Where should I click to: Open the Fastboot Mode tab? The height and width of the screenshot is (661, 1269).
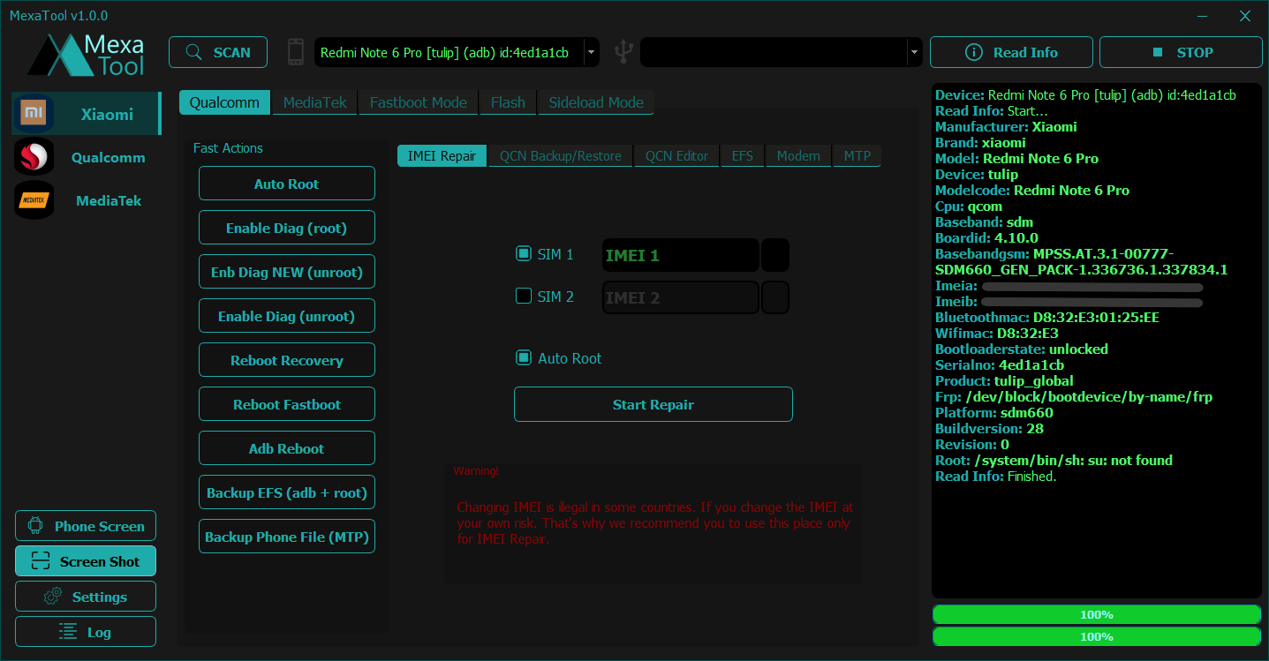point(419,102)
